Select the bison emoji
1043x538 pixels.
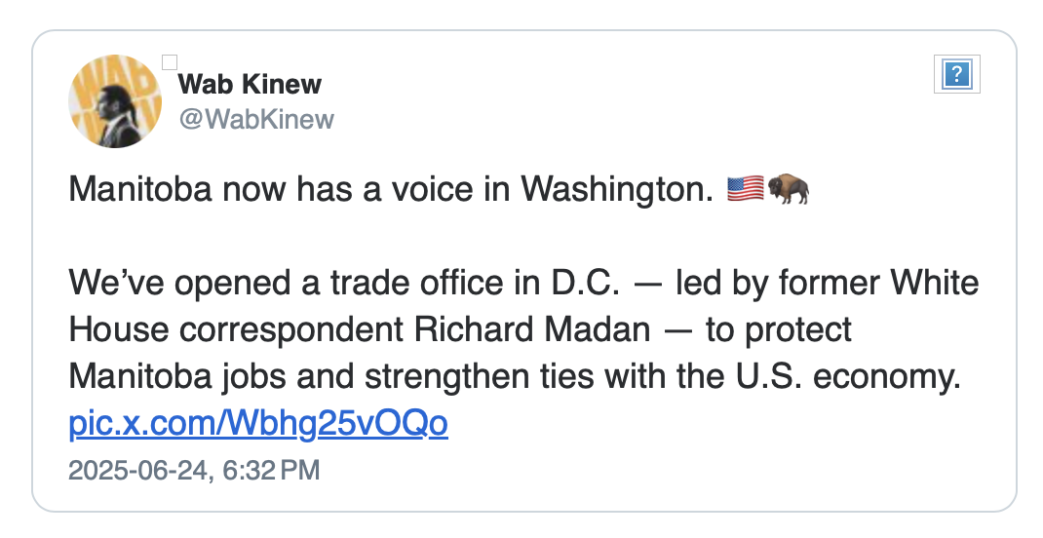tap(789, 189)
